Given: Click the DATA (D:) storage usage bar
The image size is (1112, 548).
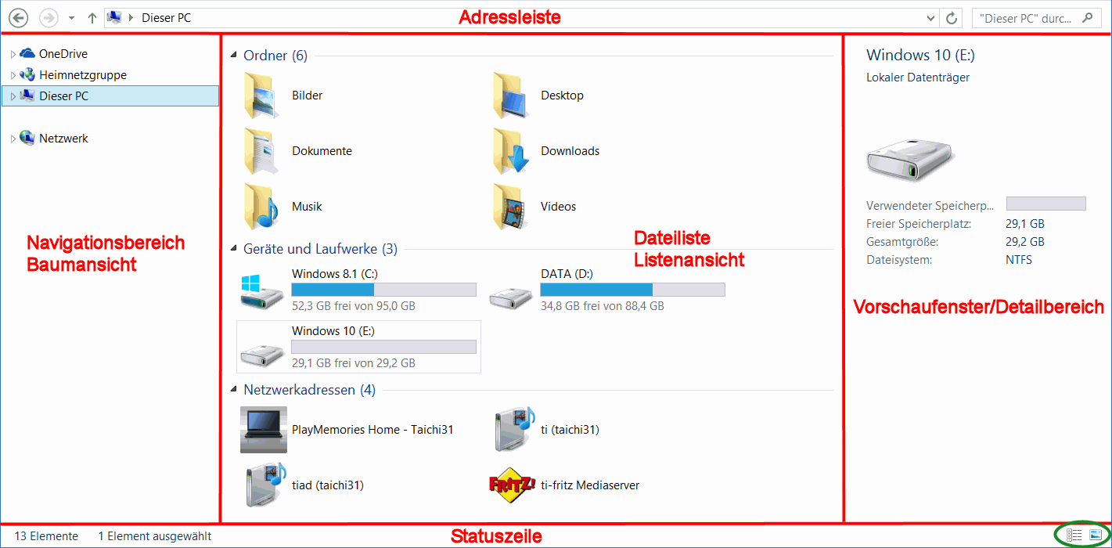Looking at the screenshot, I should pos(632,290).
